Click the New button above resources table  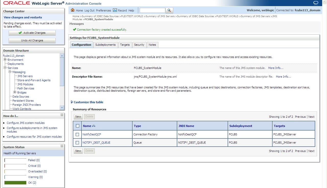(x=78, y=117)
